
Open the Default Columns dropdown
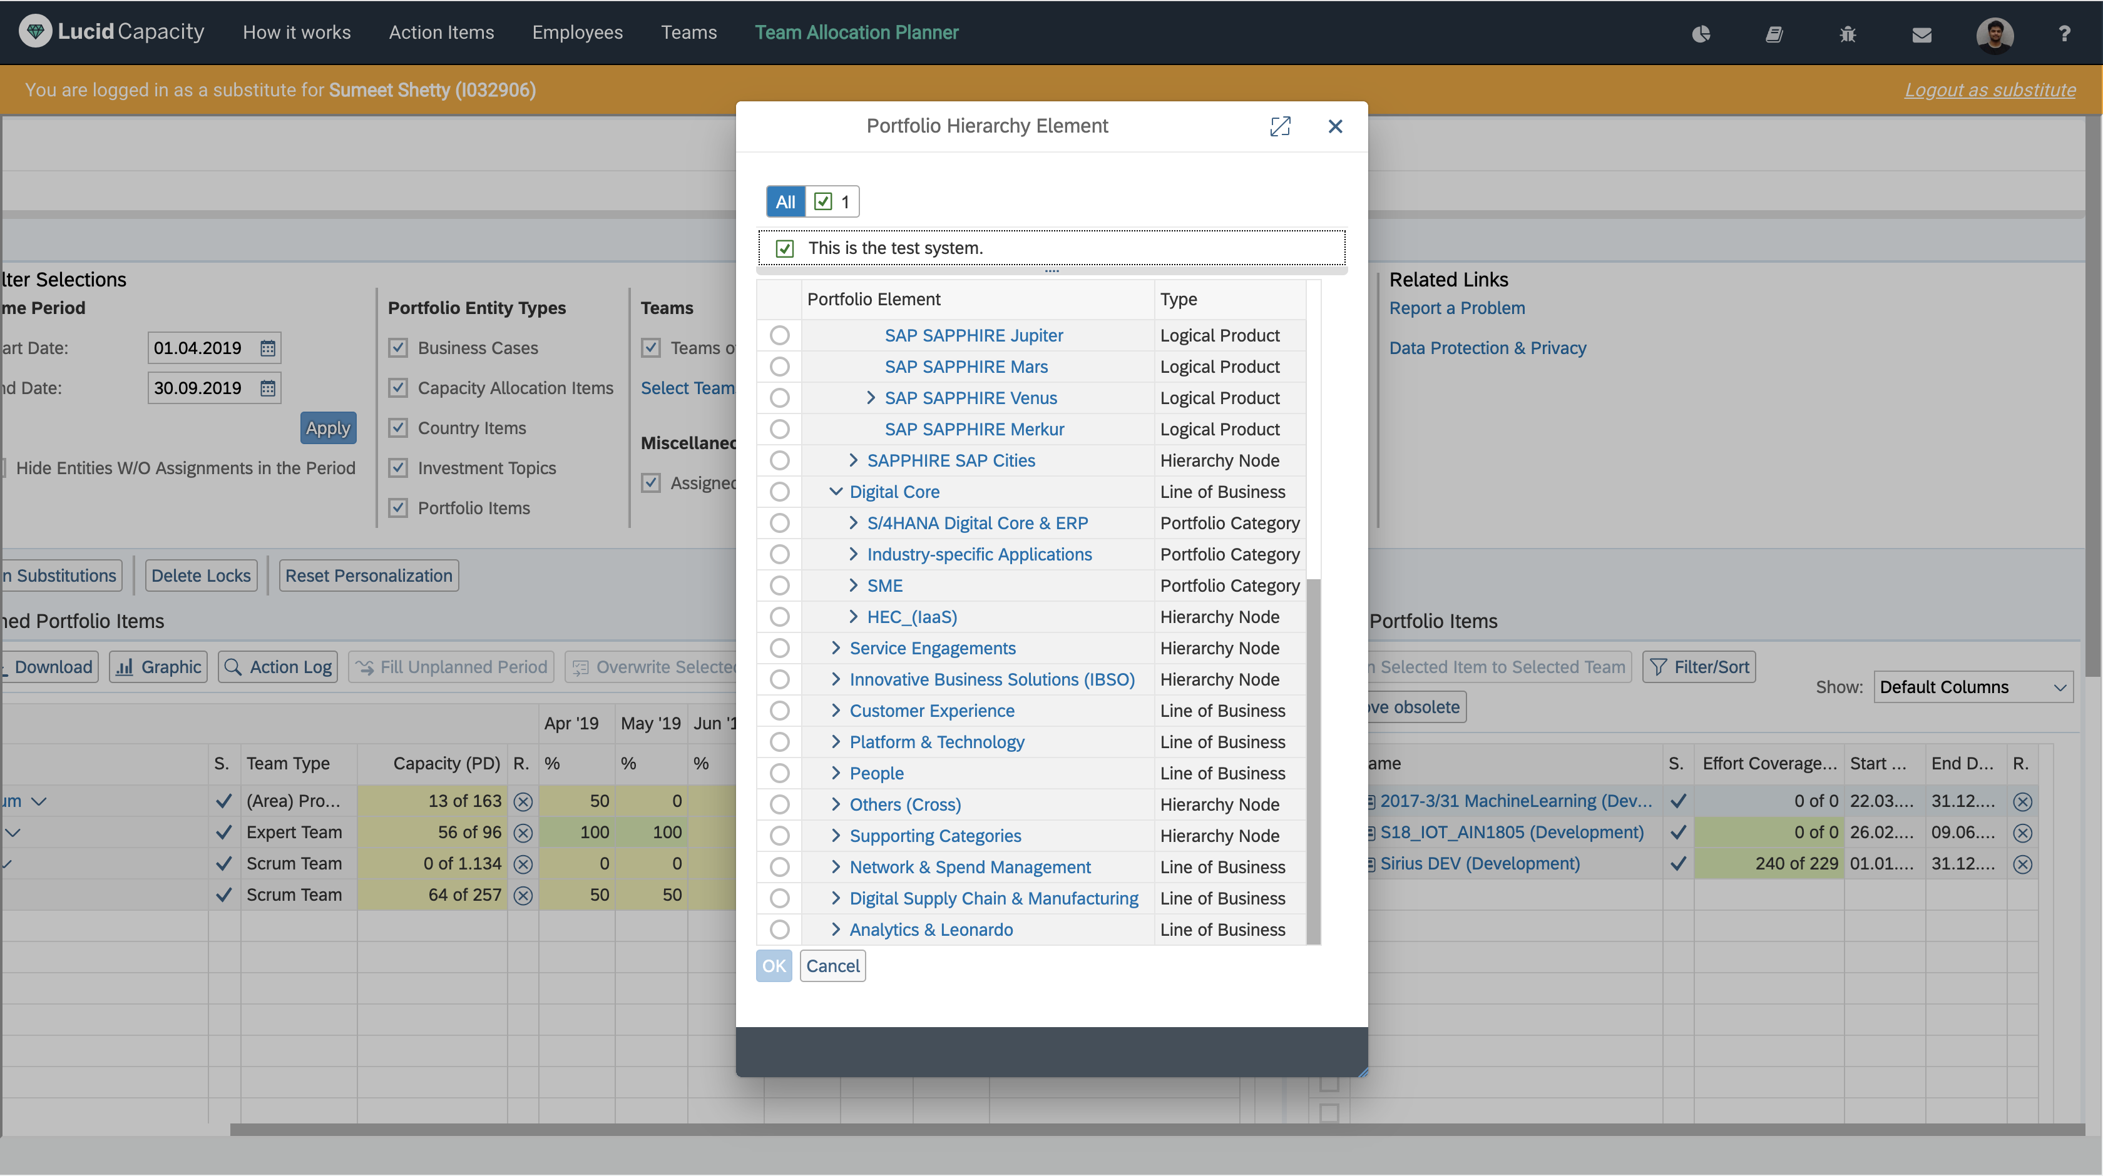click(x=1972, y=687)
